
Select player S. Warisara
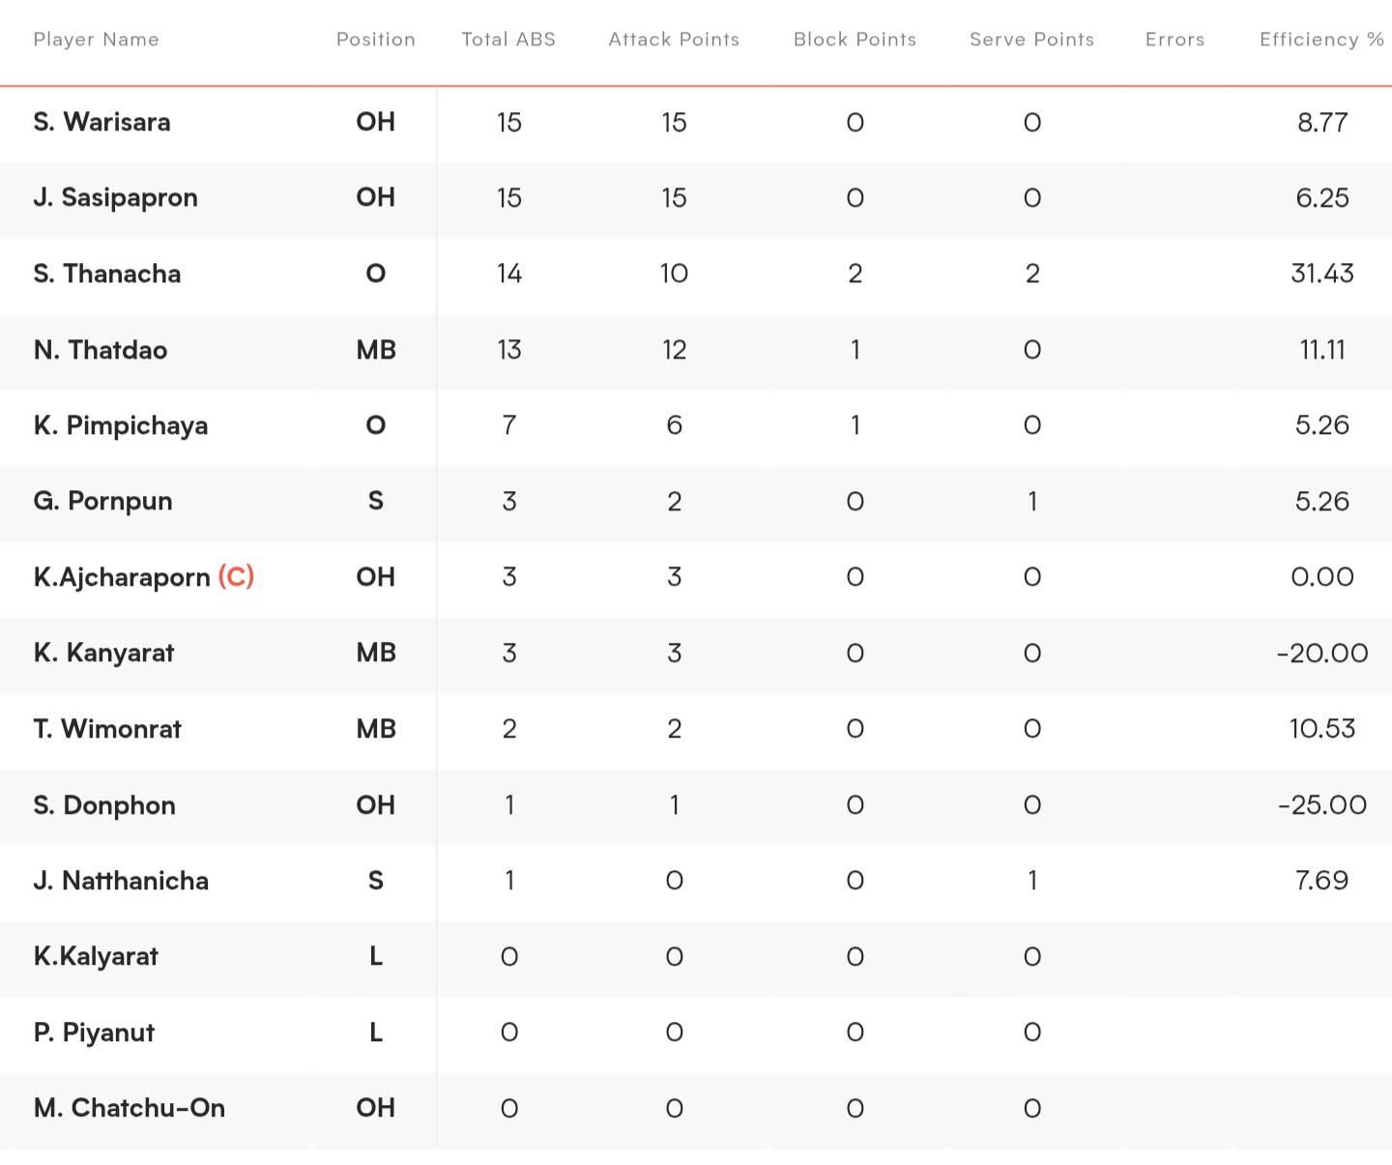tap(101, 122)
